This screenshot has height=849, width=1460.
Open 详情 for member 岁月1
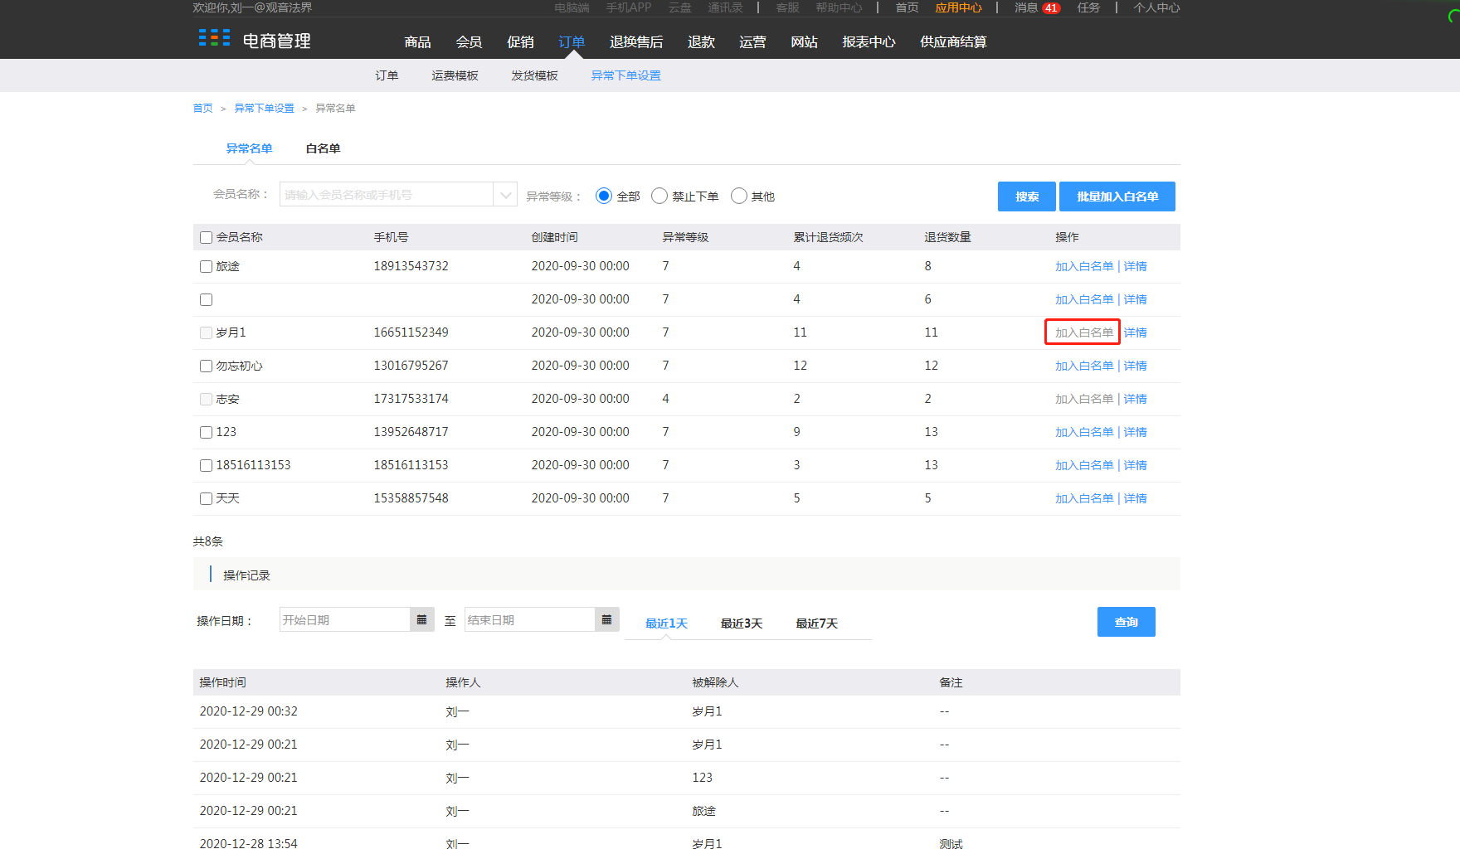[1136, 332]
